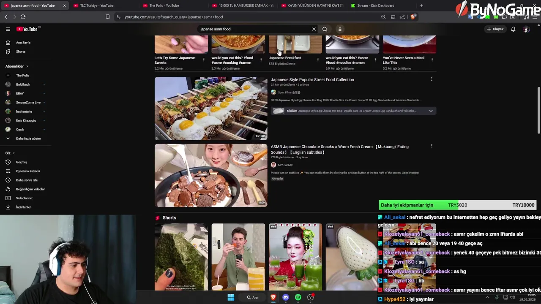This screenshot has width=541, height=304.
Task: Open Japanese Breakfast short title
Action: pos(285,58)
